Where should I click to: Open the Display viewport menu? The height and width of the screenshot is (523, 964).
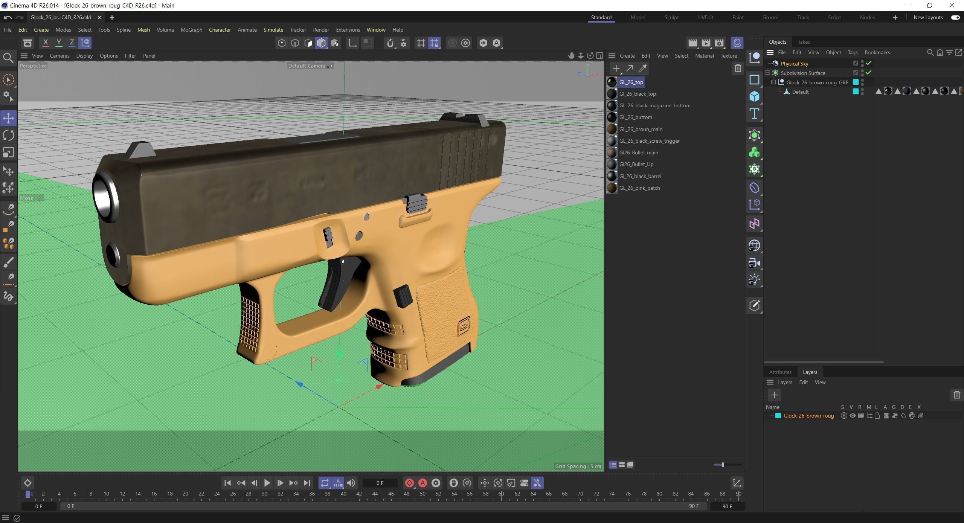(84, 56)
